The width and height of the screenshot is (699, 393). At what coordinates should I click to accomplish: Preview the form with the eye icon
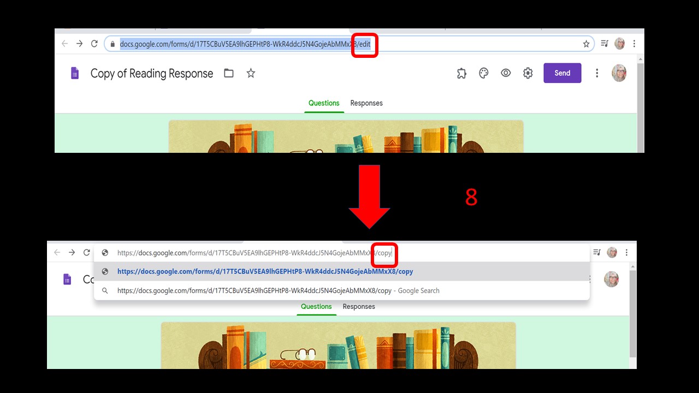click(x=506, y=73)
